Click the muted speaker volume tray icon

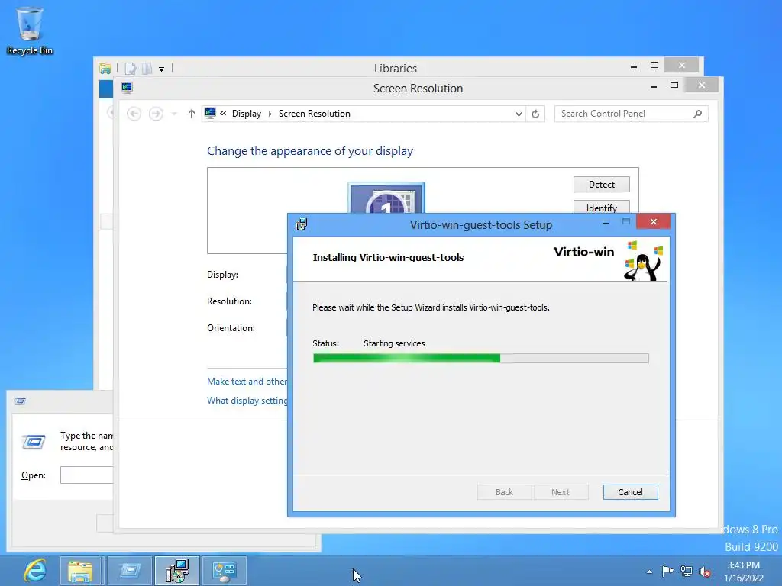tap(705, 572)
